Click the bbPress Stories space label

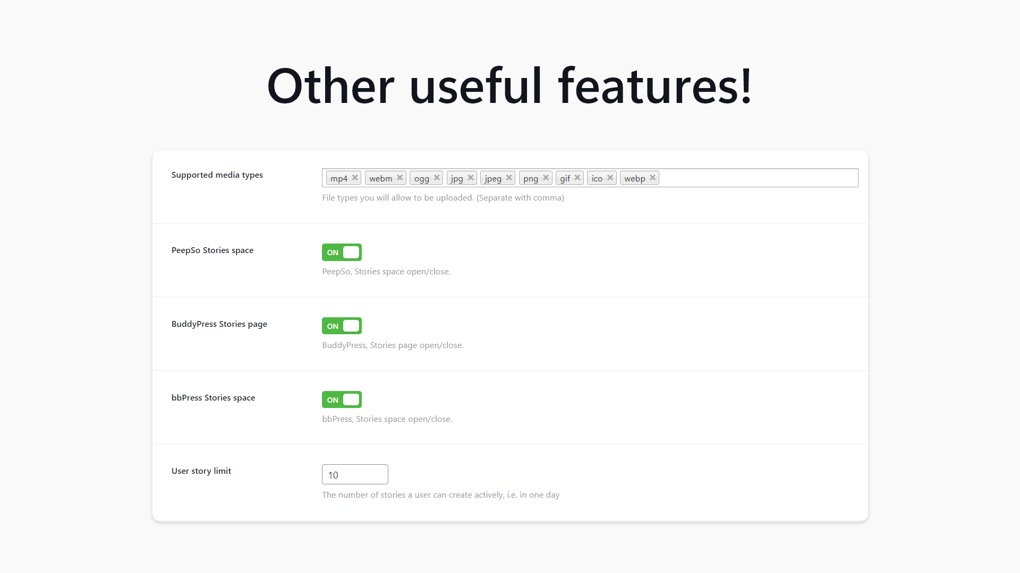click(x=213, y=398)
